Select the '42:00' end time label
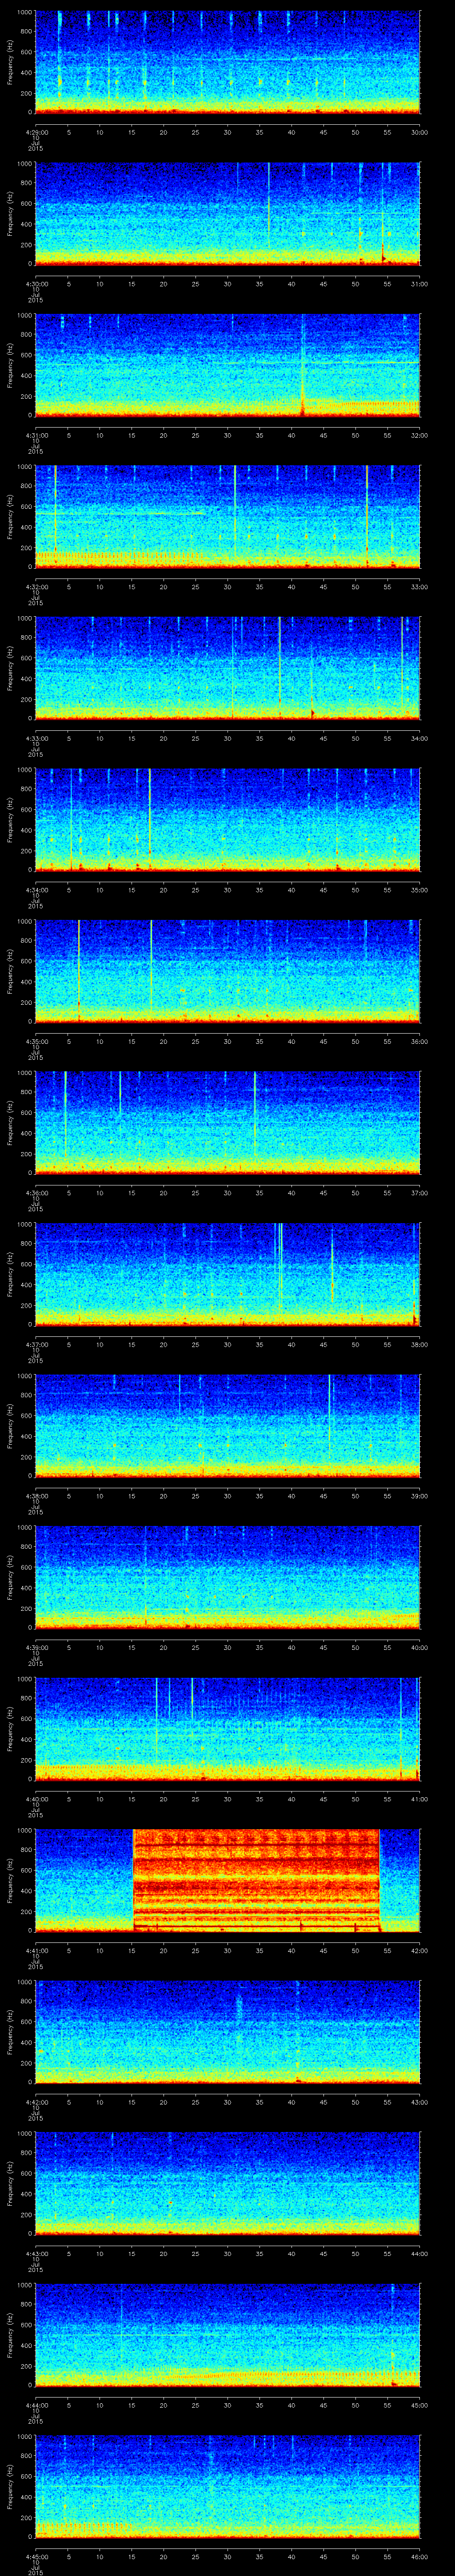The height and width of the screenshot is (2576, 455). pyautogui.click(x=419, y=1951)
